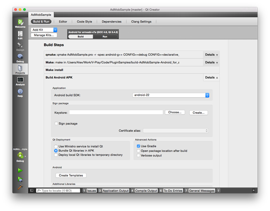Viewport: 270px width, 211px height.
Task: Open the Code Style tab
Action: (84, 22)
